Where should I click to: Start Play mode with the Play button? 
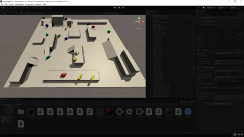[115, 8]
